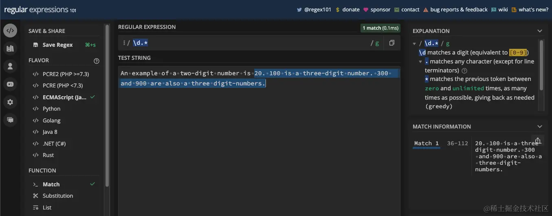The width and height of the screenshot is (552, 216).
Task: Click the left sidebar panel scrollbar
Action: [107, 106]
